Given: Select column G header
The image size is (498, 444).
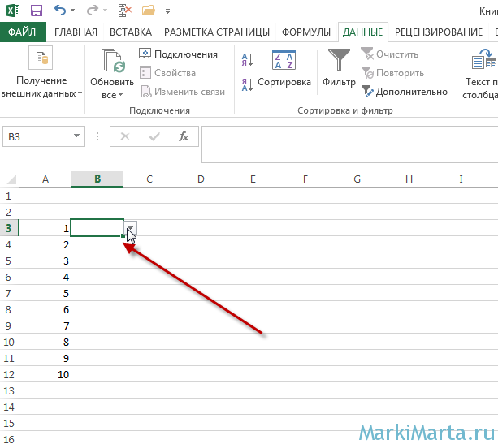Looking at the screenshot, I should [x=357, y=179].
